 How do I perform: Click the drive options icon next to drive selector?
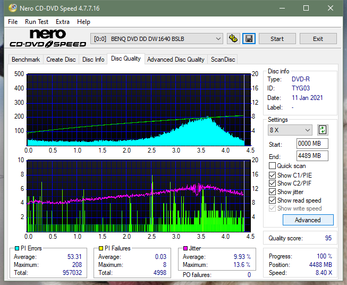[x=233, y=39]
